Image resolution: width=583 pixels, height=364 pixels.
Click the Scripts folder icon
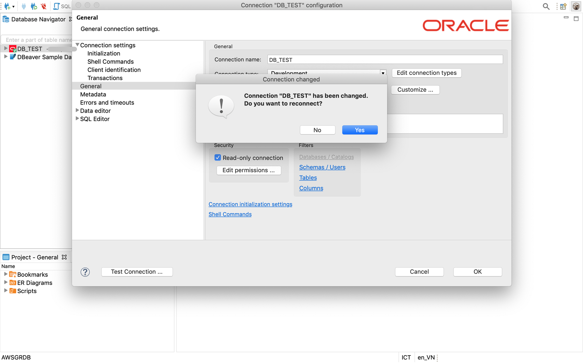point(13,291)
